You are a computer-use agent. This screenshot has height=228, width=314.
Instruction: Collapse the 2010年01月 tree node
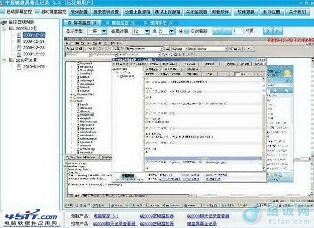4,60
